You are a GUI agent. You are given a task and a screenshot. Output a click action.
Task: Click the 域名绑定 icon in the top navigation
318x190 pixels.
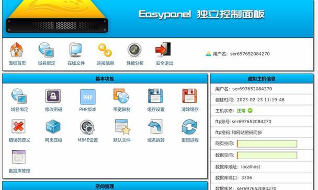pyautogui.click(x=46, y=50)
